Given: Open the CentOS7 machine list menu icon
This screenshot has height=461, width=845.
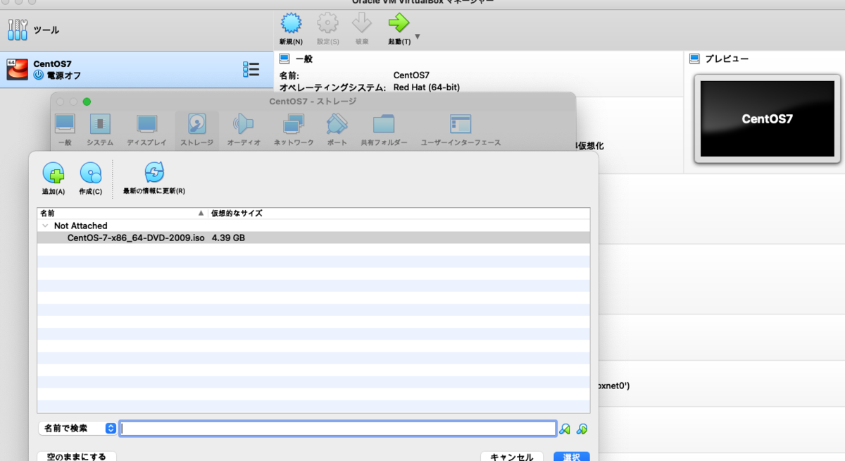Looking at the screenshot, I should coord(251,69).
